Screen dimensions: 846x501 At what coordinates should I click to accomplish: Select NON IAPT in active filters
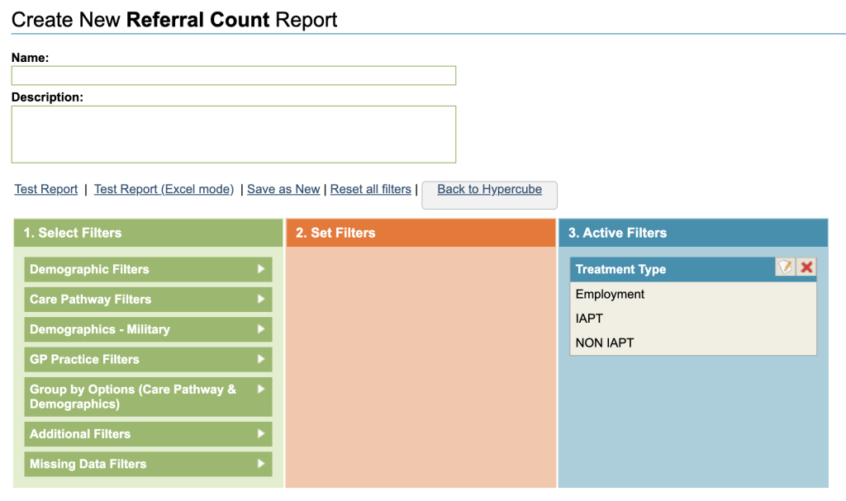click(x=605, y=343)
